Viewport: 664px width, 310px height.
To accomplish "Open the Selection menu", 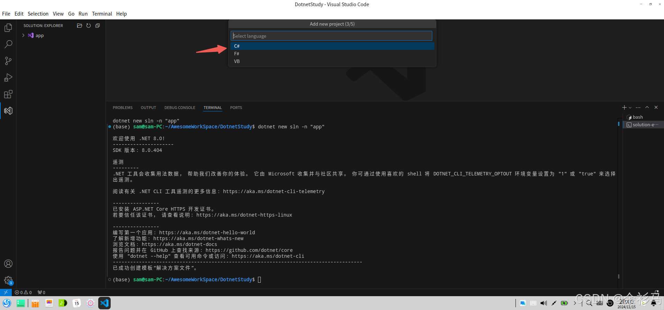I will click(38, 14).
